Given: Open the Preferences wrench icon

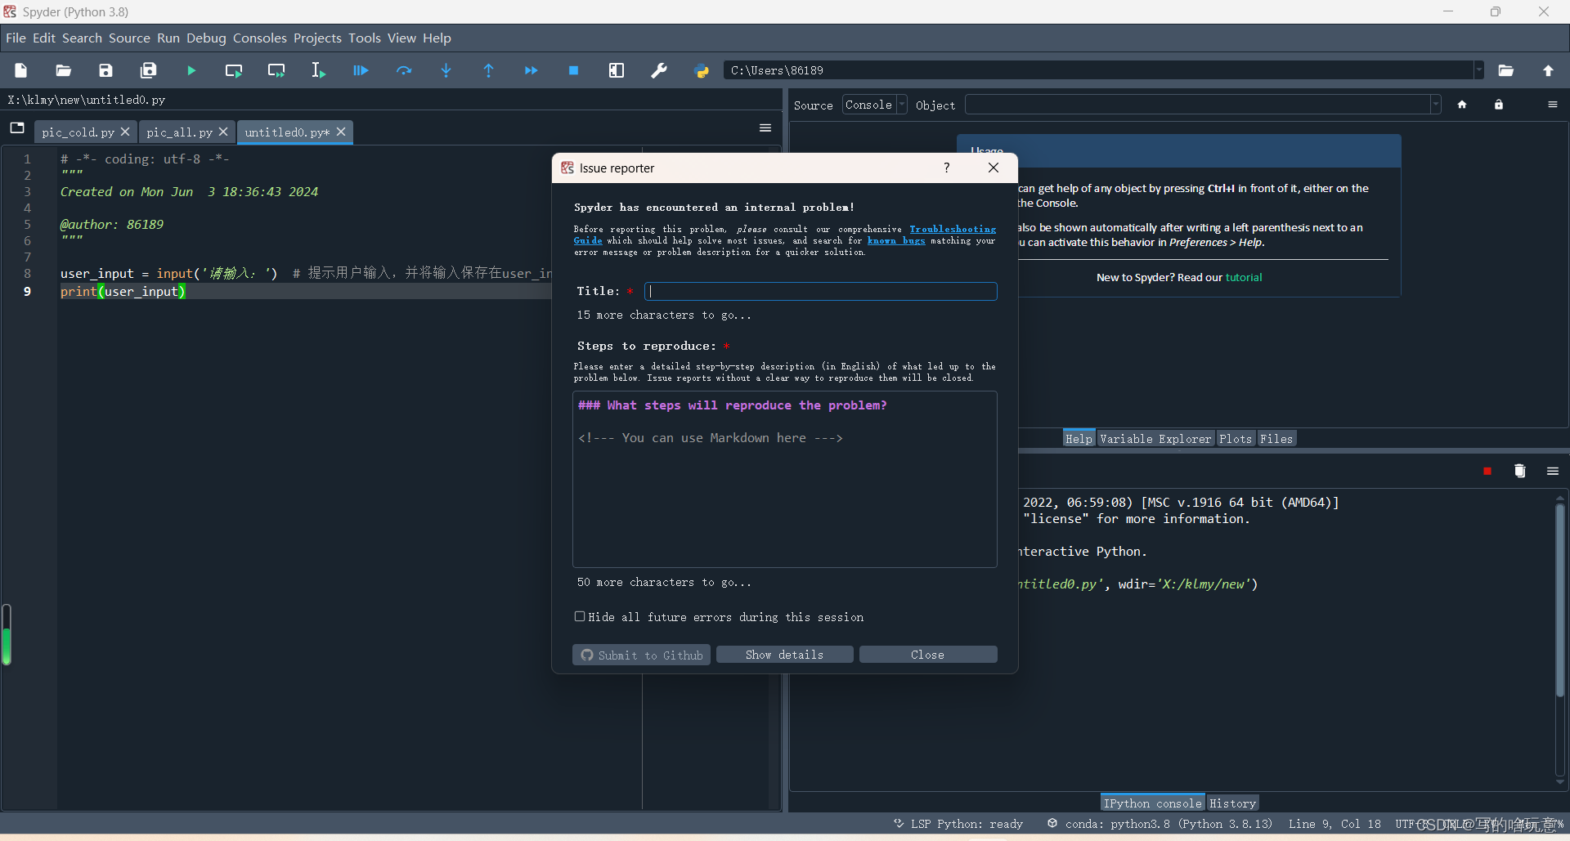Looking at the screenshot, I should pyautogui.click(x=659, y=70).
